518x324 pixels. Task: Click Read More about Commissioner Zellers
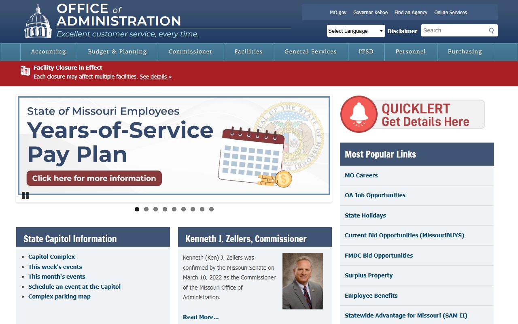tap(201, 317)
